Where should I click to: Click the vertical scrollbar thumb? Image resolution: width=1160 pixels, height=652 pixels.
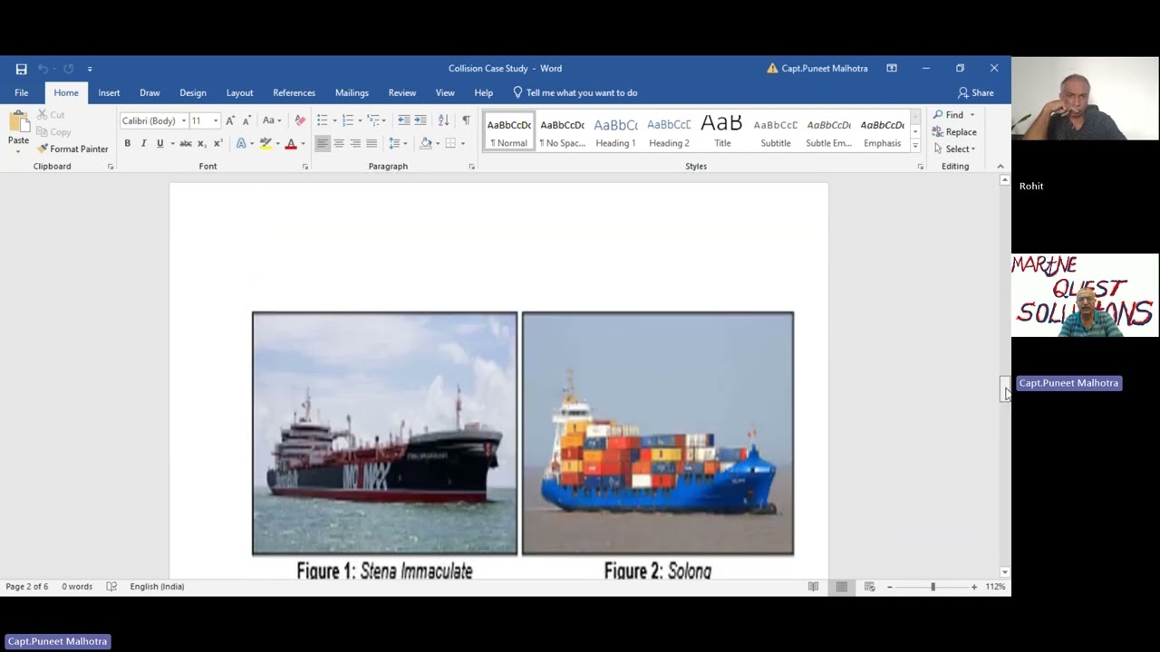click(x=1004, y=388)
